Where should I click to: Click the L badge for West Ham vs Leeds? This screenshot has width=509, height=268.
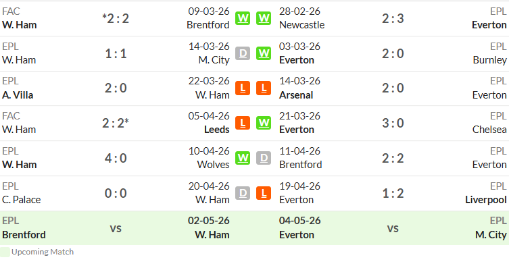(x=243, y=123)
